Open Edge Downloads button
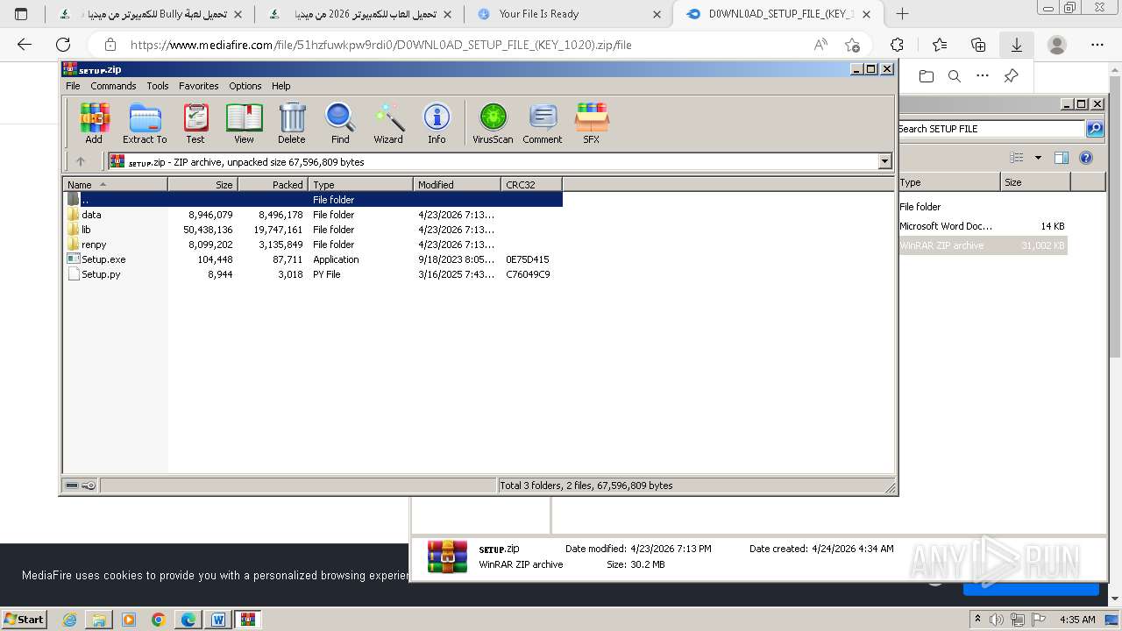 pyautogui.click(x=1016, y=45)
